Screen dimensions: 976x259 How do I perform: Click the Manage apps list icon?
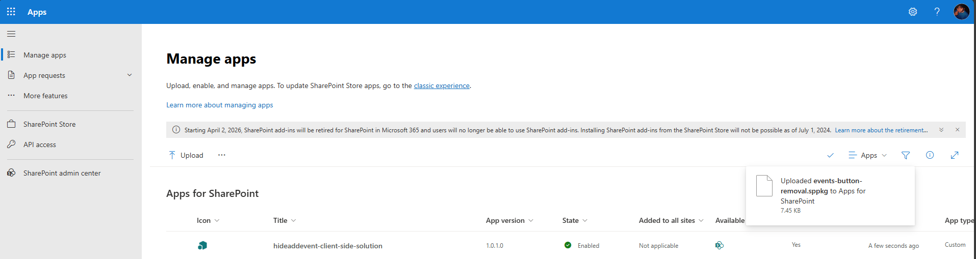coord(11,54)
